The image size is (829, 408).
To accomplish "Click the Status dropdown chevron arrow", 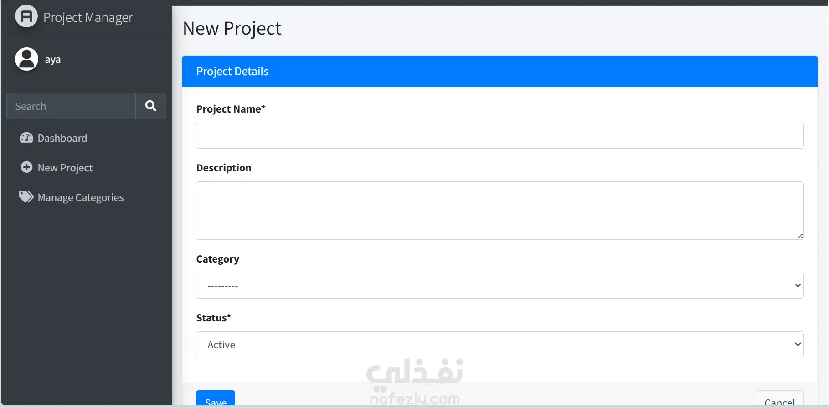I will click(x=798, y=345).
